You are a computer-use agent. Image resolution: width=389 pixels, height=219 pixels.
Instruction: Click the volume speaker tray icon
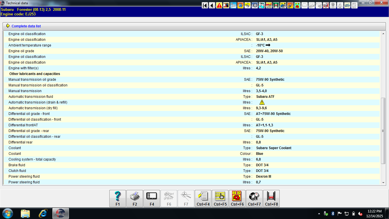360,214
